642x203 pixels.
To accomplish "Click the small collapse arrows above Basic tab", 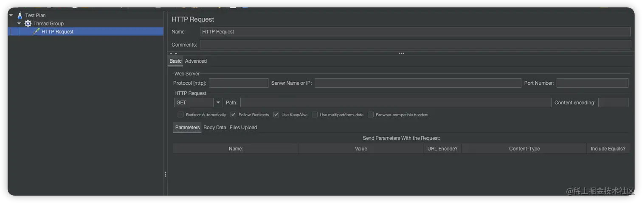I will pos(173,53).
